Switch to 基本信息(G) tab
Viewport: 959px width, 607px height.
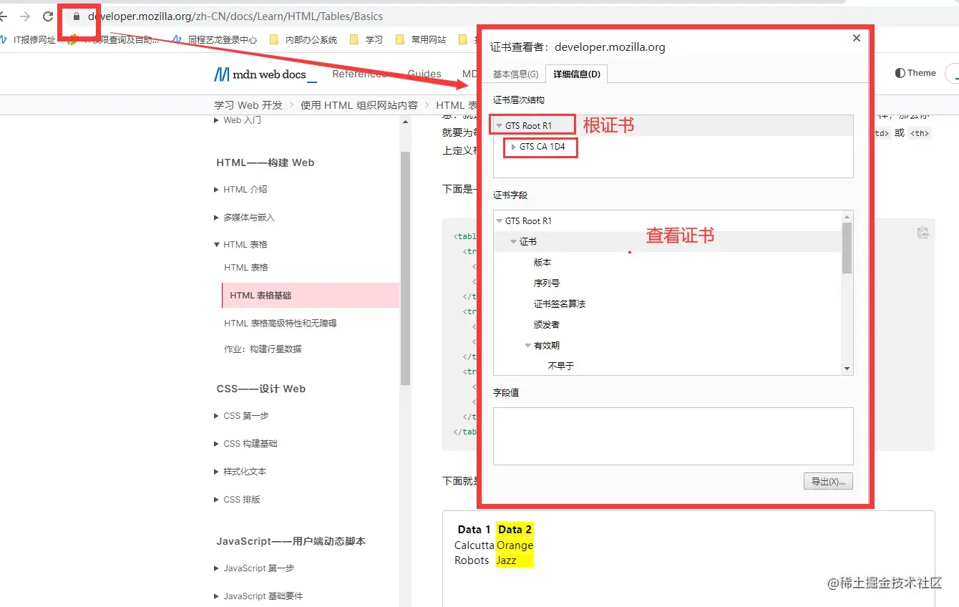click(x=515, y=74)
